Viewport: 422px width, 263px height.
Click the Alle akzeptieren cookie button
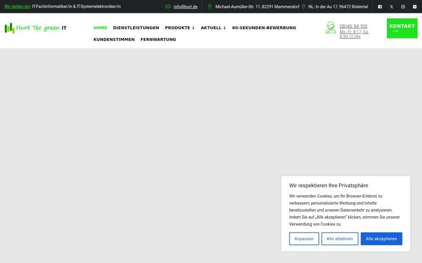(382, 238)
